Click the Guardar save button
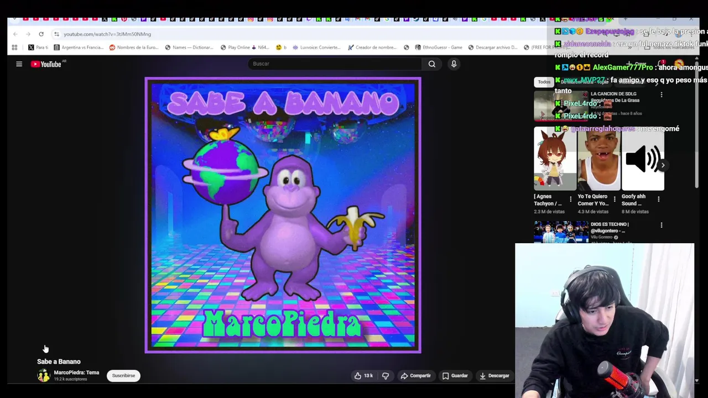The width and height of the screenshot is (708, 398). pyautogui.click(x=455, y=376)
